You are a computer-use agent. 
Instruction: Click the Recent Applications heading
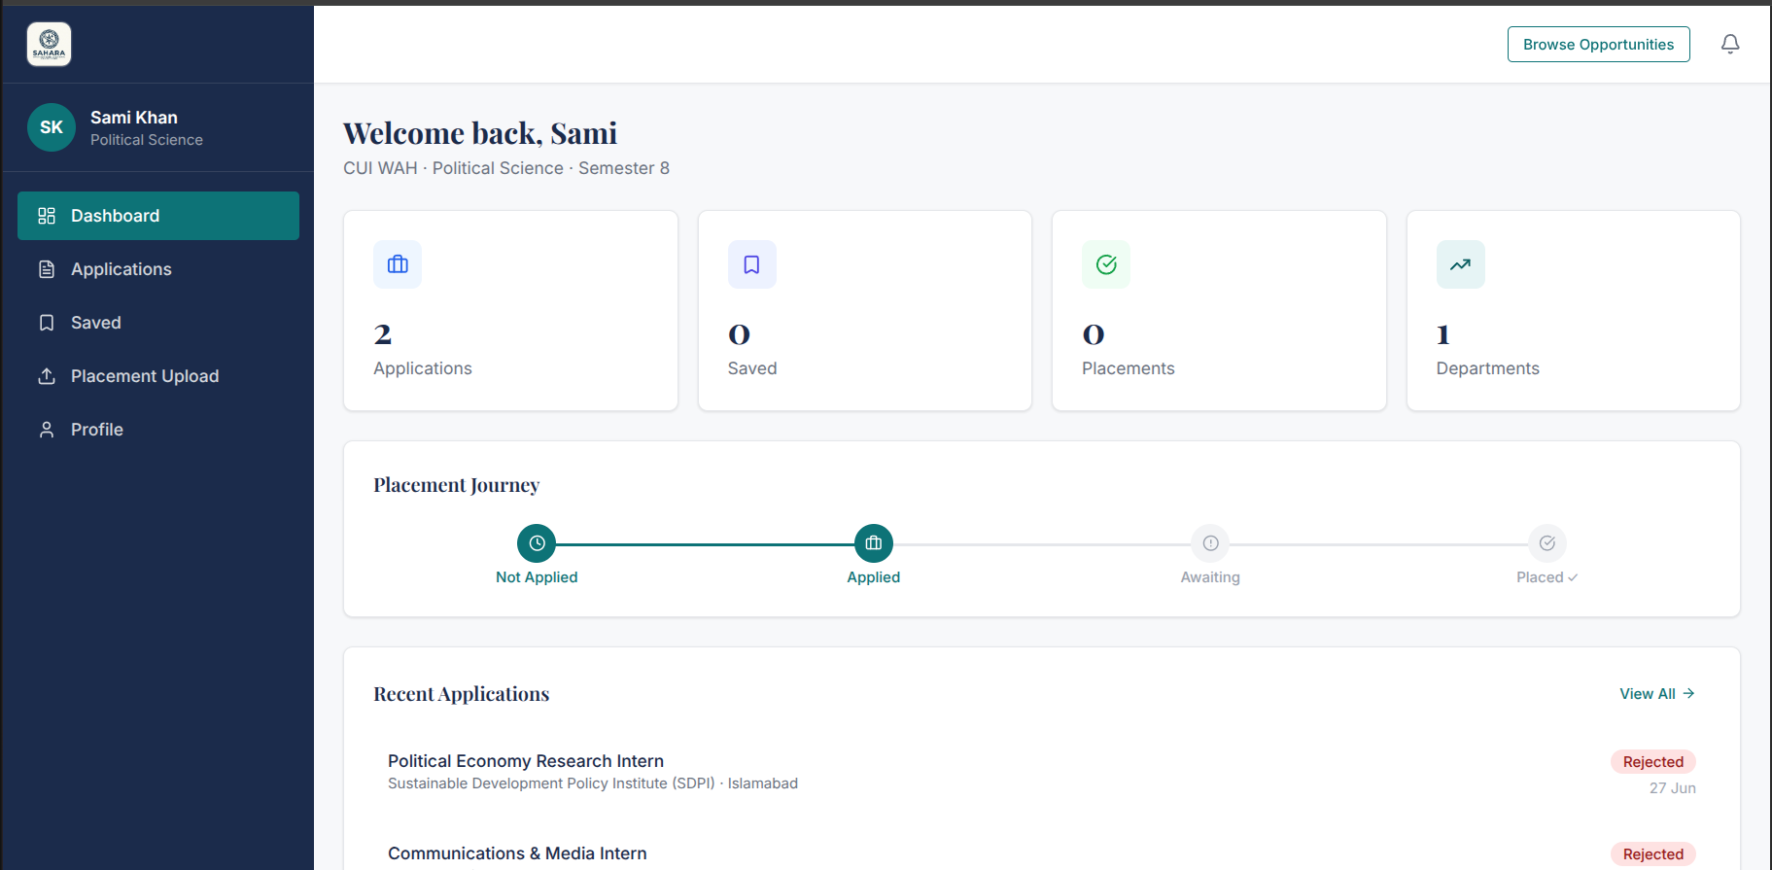462,694
